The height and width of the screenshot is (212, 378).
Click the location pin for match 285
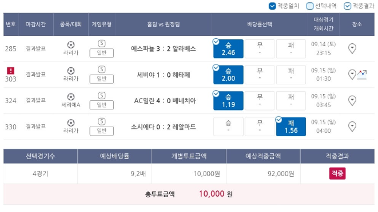click(352, 48)
